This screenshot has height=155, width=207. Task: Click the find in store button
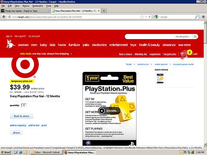click(x=21, y=116)
